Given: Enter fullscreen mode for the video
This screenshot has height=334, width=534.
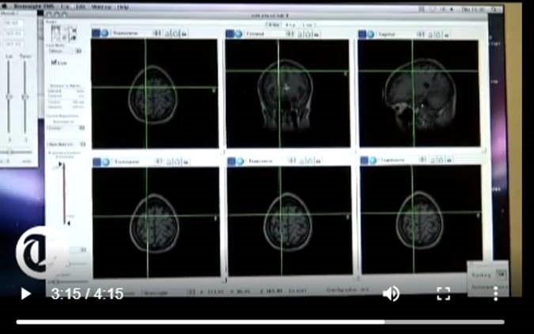Looking at the screenshot, I should pyautogui.click(x=443, y=294).
